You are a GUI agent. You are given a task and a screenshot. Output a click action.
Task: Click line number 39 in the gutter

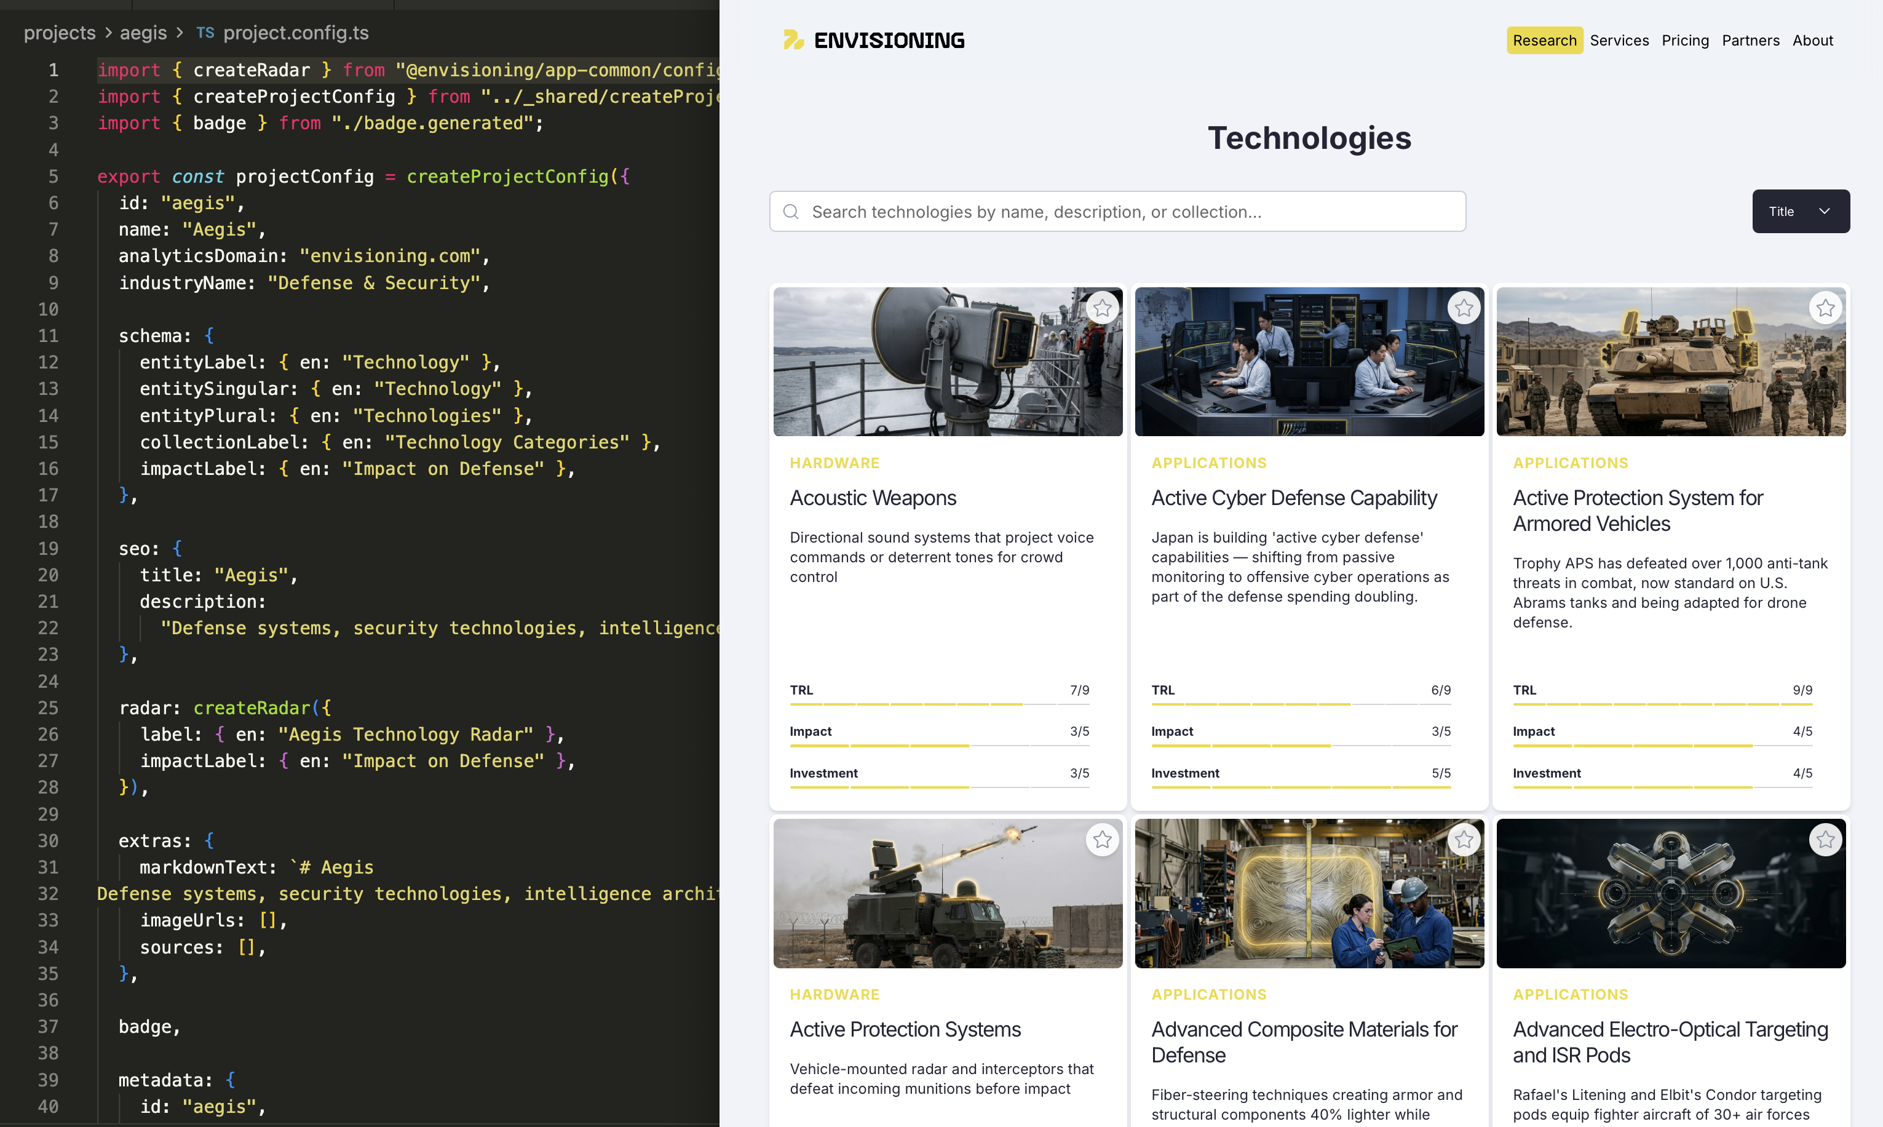coord(49,1080)
